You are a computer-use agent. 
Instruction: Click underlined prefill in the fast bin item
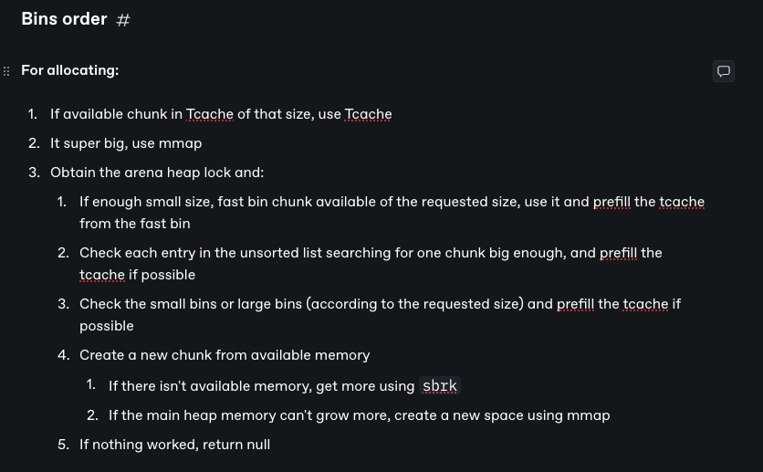point(611,202)
